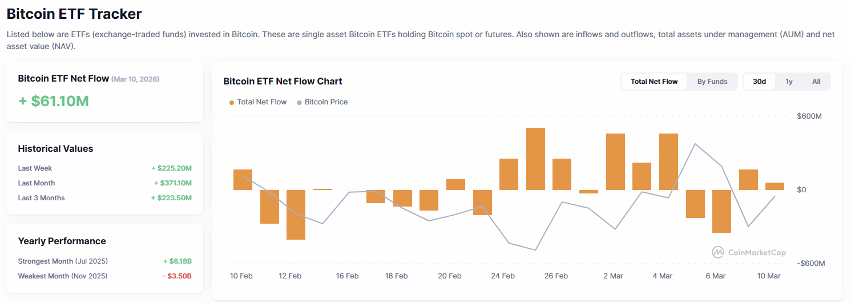Switch to By Funds view
This screenshot has width=851, height=303.
712,82
